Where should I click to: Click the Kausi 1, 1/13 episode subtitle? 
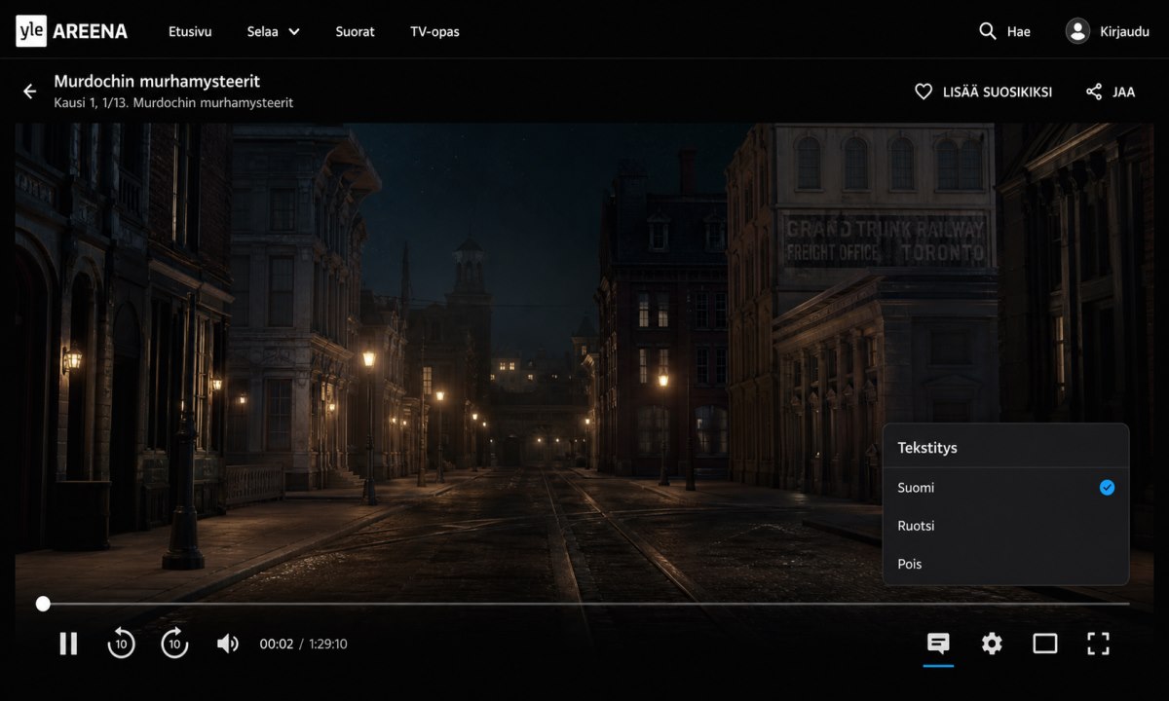click(173, 102)
